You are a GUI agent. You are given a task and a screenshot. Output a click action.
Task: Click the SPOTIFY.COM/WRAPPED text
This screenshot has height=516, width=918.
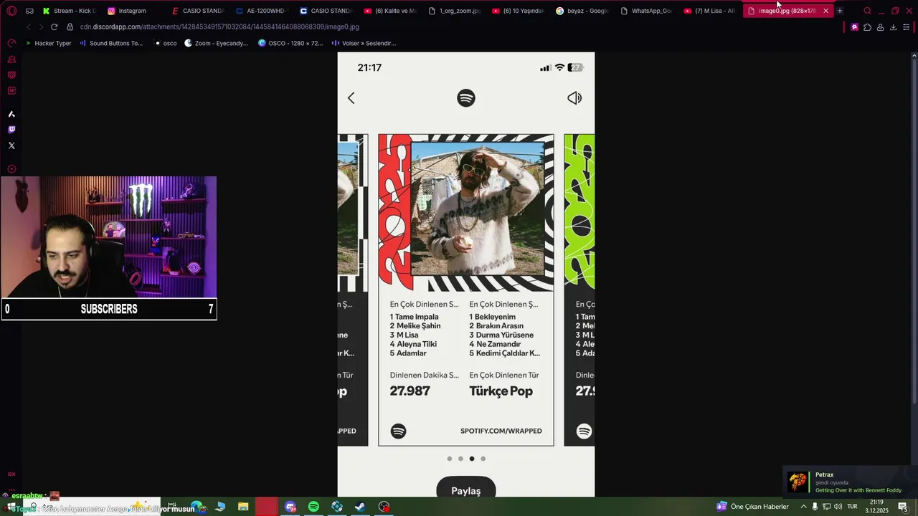[501, 431]
